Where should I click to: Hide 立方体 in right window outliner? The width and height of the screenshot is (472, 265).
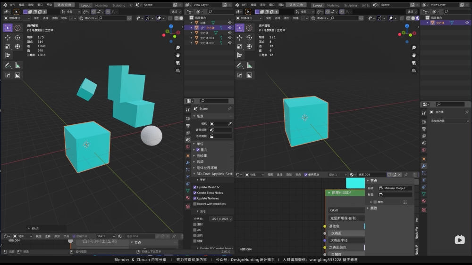click(467, 23)
